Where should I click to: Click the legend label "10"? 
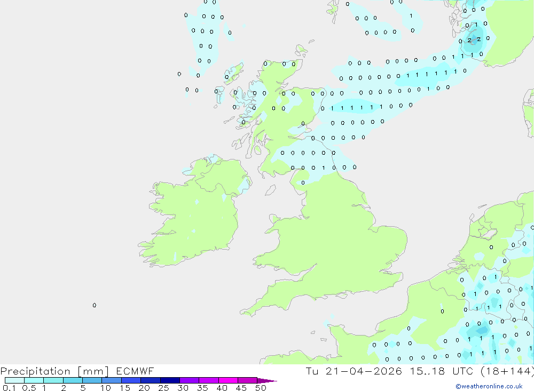click(x=106, y=388)
